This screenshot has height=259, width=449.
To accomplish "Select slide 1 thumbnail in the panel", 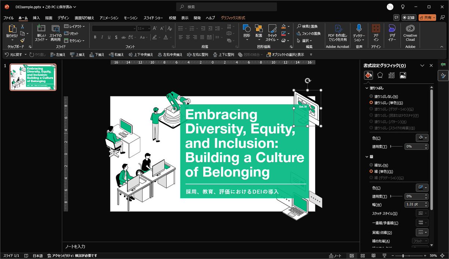I will coord(33,77).
